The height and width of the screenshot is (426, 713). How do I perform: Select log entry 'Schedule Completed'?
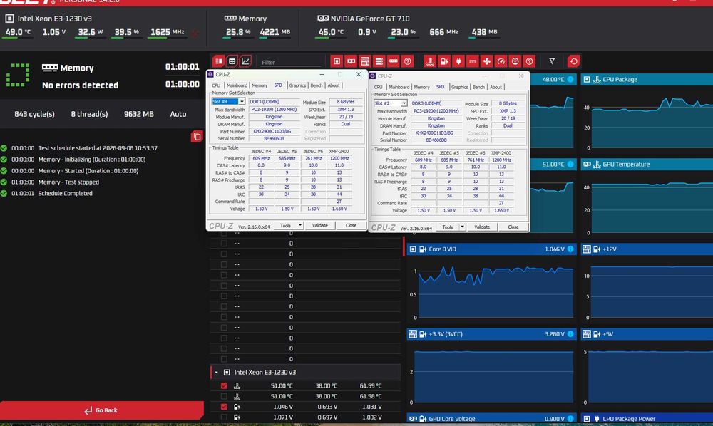66,194
